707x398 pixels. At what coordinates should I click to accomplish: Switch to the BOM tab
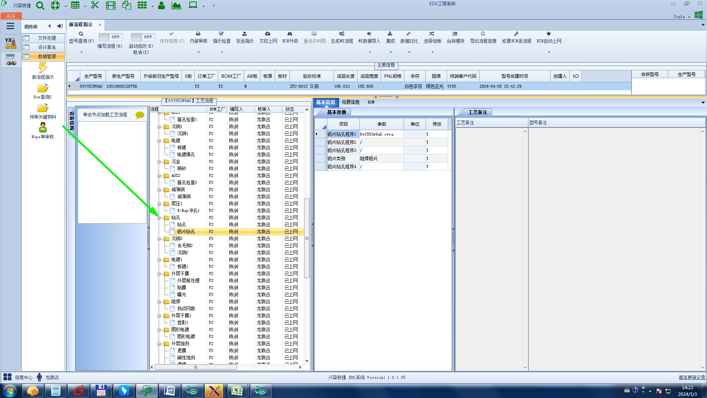371,102
